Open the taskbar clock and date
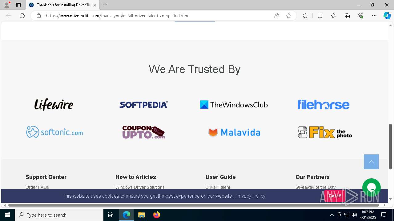394x221 pixels. coord(368,215)
